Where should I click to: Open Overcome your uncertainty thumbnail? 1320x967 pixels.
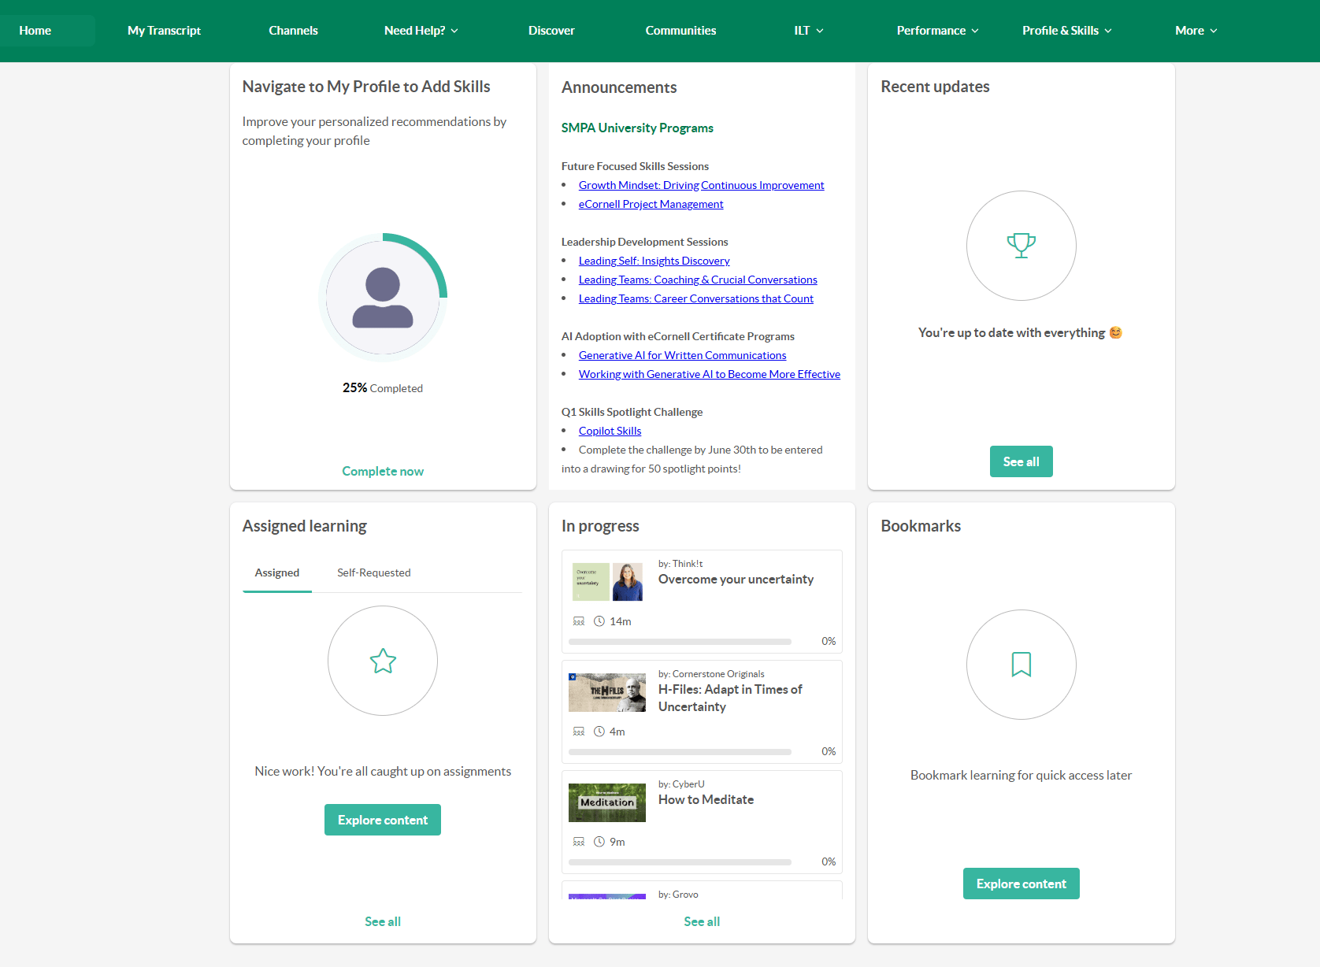(607, 582)
